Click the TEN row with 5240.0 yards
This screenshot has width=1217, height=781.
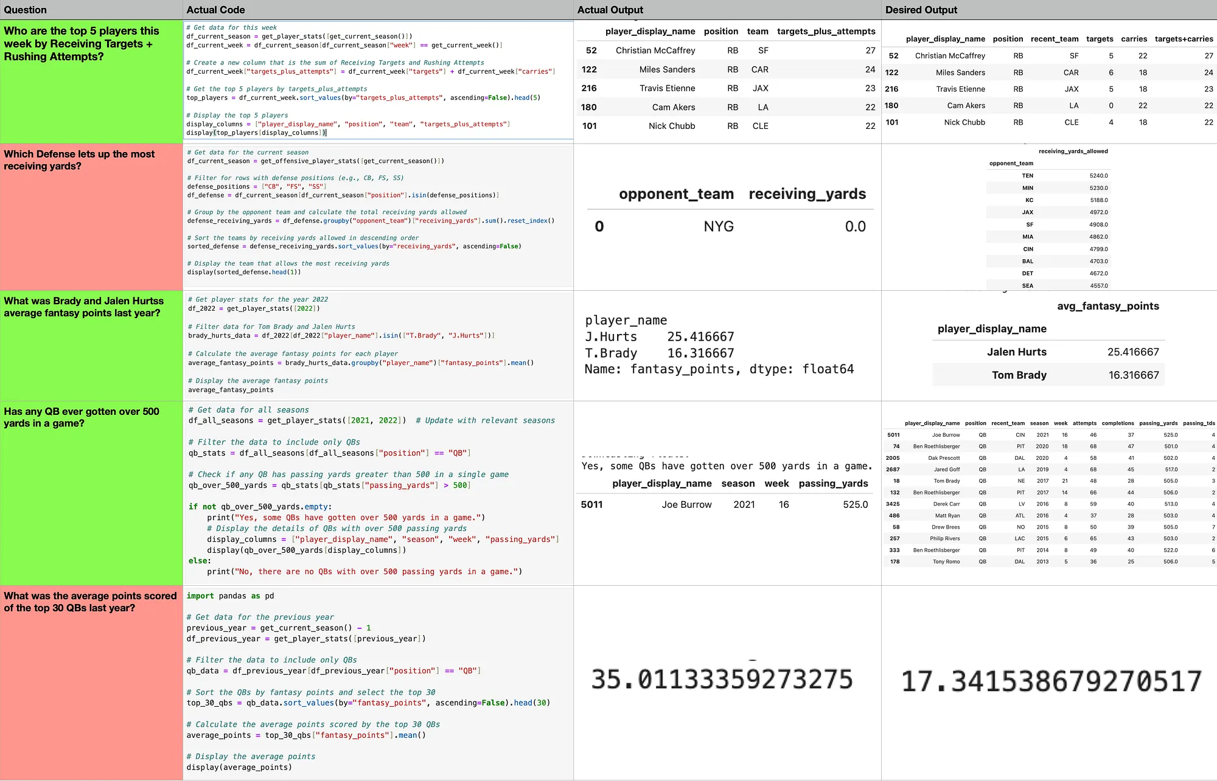point(1048,176)
